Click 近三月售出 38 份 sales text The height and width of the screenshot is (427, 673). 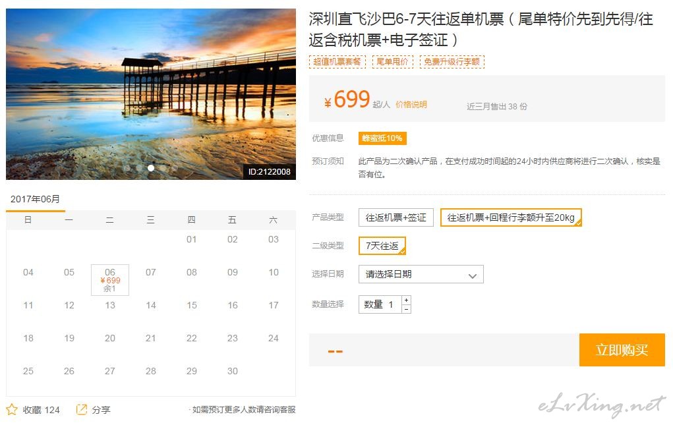497,107
